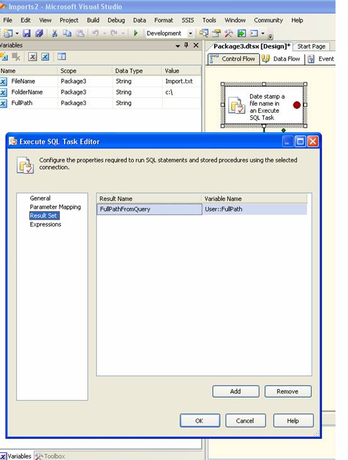Switch to the Toolbox bottom tab

point(50,456)
